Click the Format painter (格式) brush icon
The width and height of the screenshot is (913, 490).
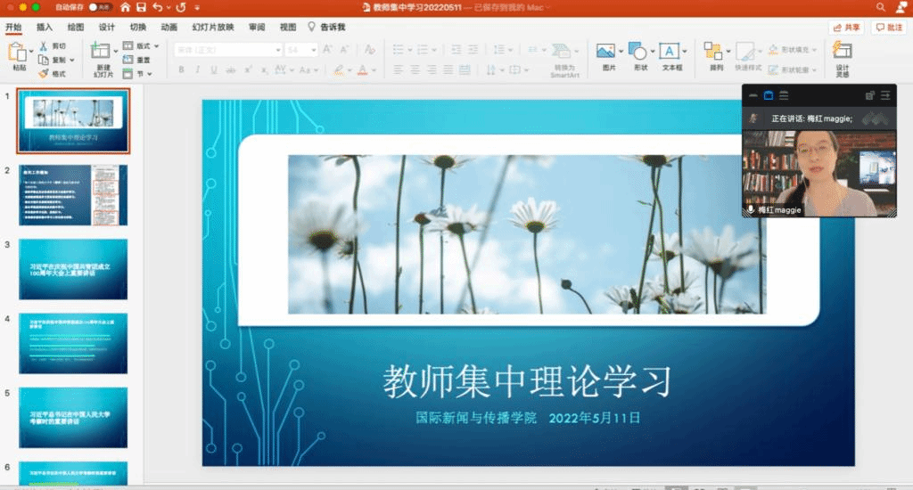[44, 73]
